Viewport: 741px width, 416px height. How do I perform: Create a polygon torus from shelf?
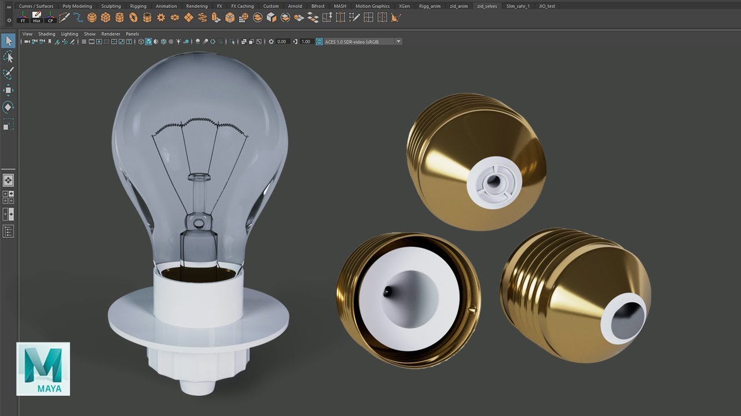pos(133,17)
